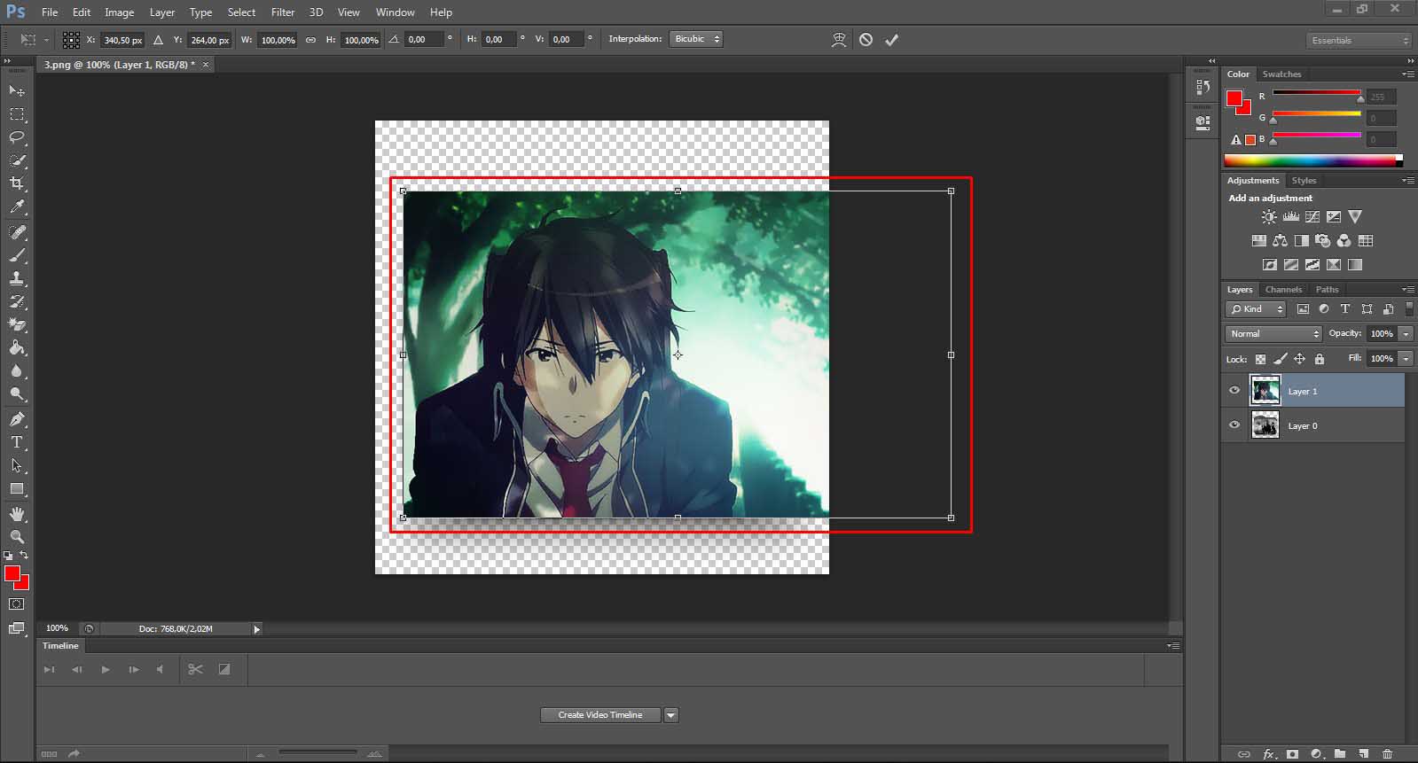Select the Move tool

pyautogui.click(x=17, y=90)
